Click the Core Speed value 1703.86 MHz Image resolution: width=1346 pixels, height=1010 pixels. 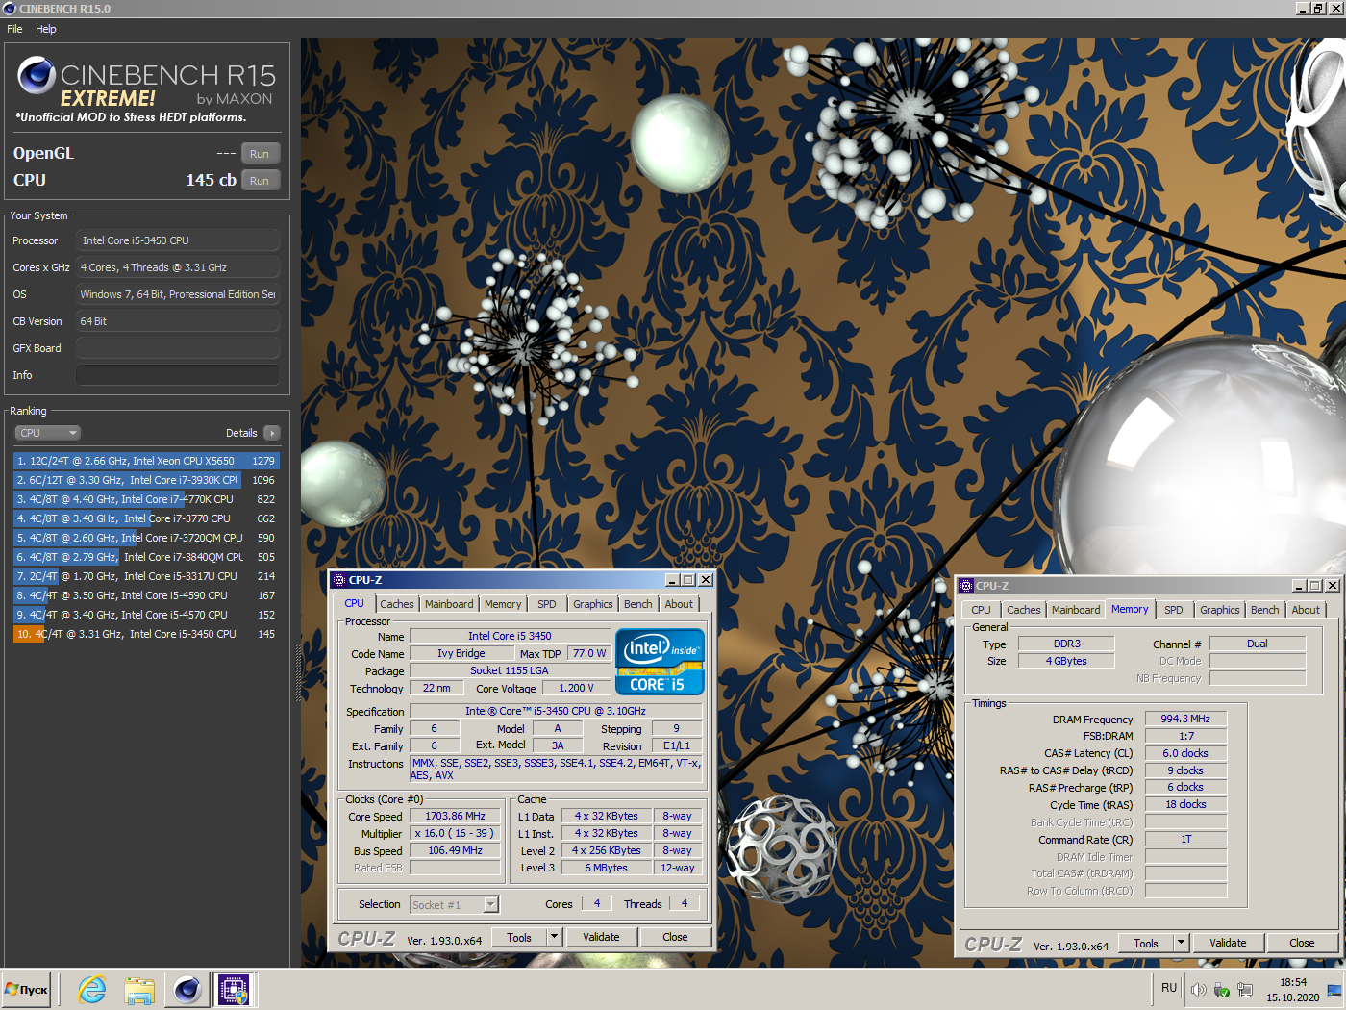(456, 816)
